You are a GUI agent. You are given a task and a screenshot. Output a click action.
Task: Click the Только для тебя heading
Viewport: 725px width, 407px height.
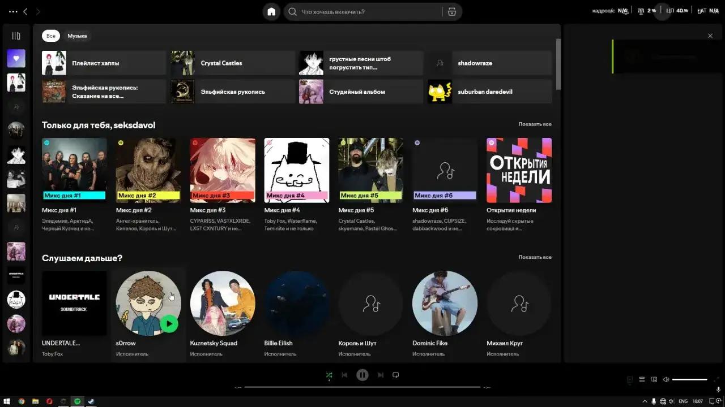pyautogui.click(x=99, y=125)
